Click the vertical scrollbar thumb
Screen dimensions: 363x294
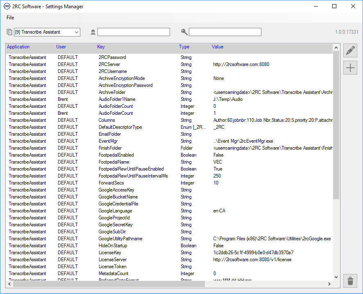click(x=336, y=125)
